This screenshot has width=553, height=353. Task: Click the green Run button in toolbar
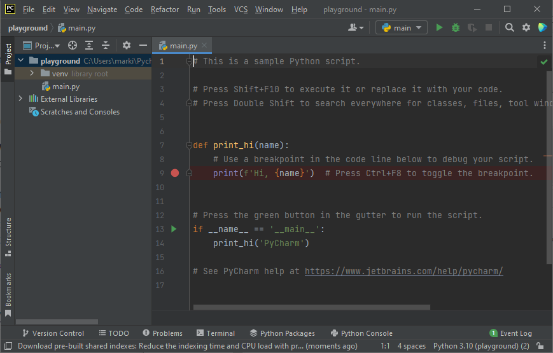pos(439,28)
